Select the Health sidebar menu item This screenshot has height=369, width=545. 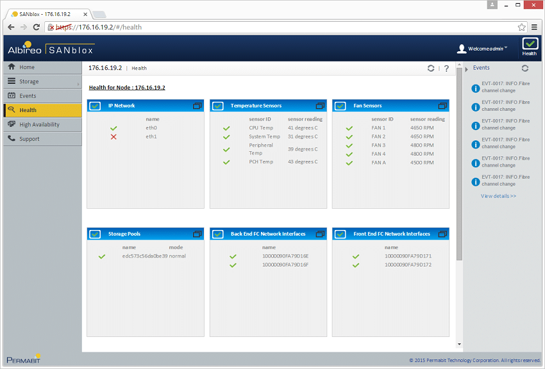point(42,110)
